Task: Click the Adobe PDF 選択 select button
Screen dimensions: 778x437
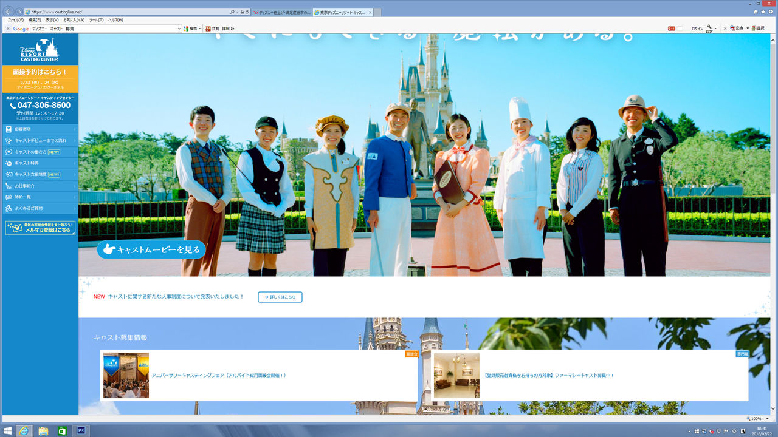Action: (x=758, y=29)
